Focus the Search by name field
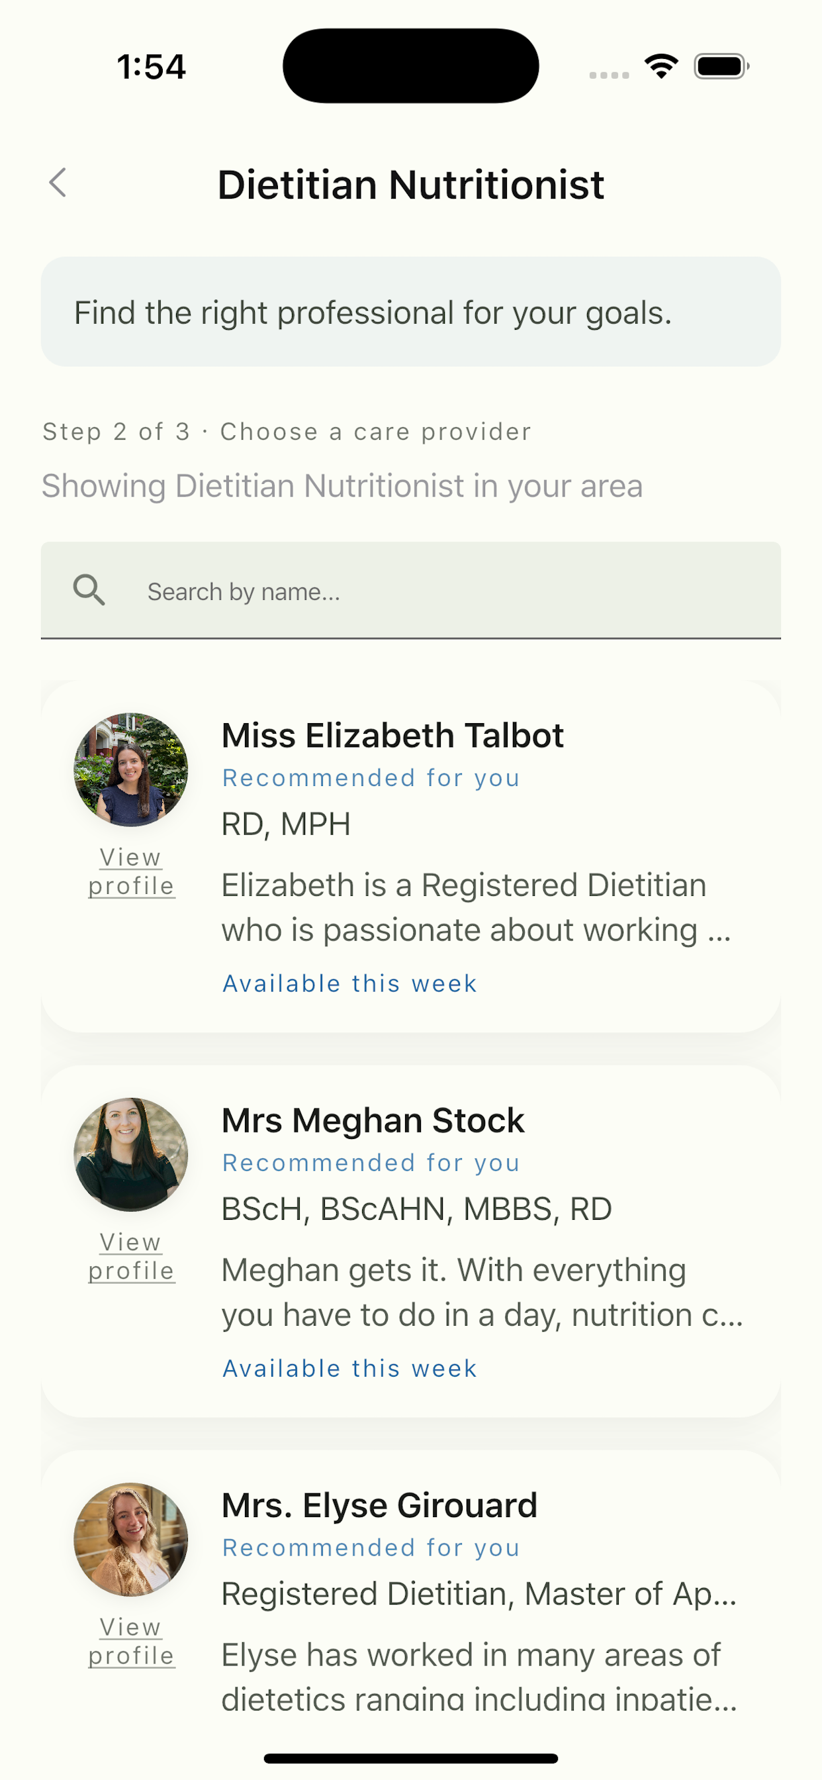This screenshot has width=822, height=1780. click(x=411, y=591)
